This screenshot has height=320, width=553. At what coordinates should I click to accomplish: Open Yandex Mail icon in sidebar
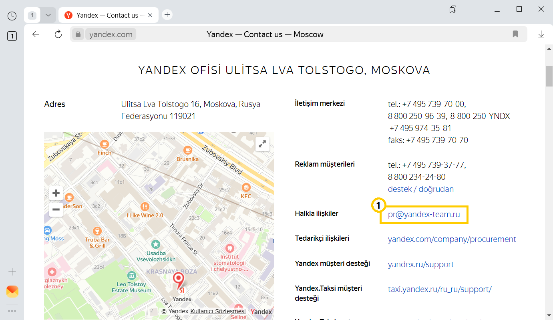click(12, 291)
